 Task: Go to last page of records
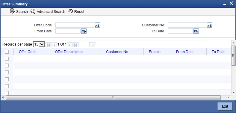(x=76, y=45)
